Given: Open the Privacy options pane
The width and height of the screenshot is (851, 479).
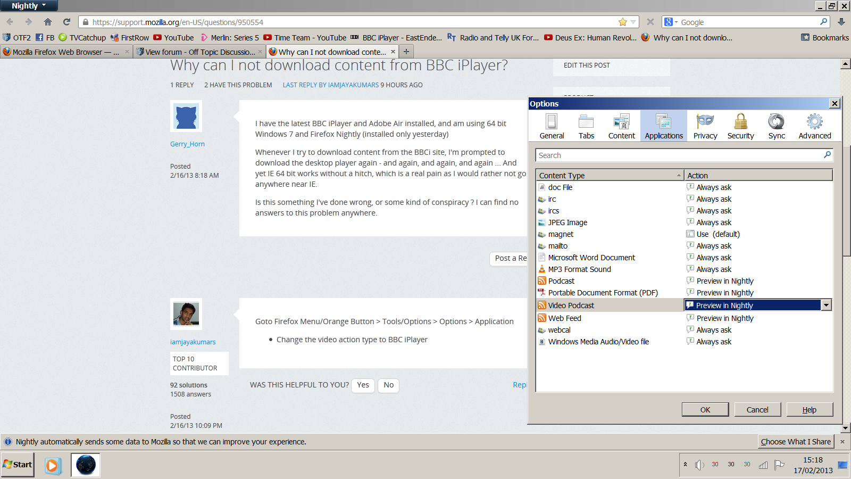Looking at the screenshot, I should 705,126.
